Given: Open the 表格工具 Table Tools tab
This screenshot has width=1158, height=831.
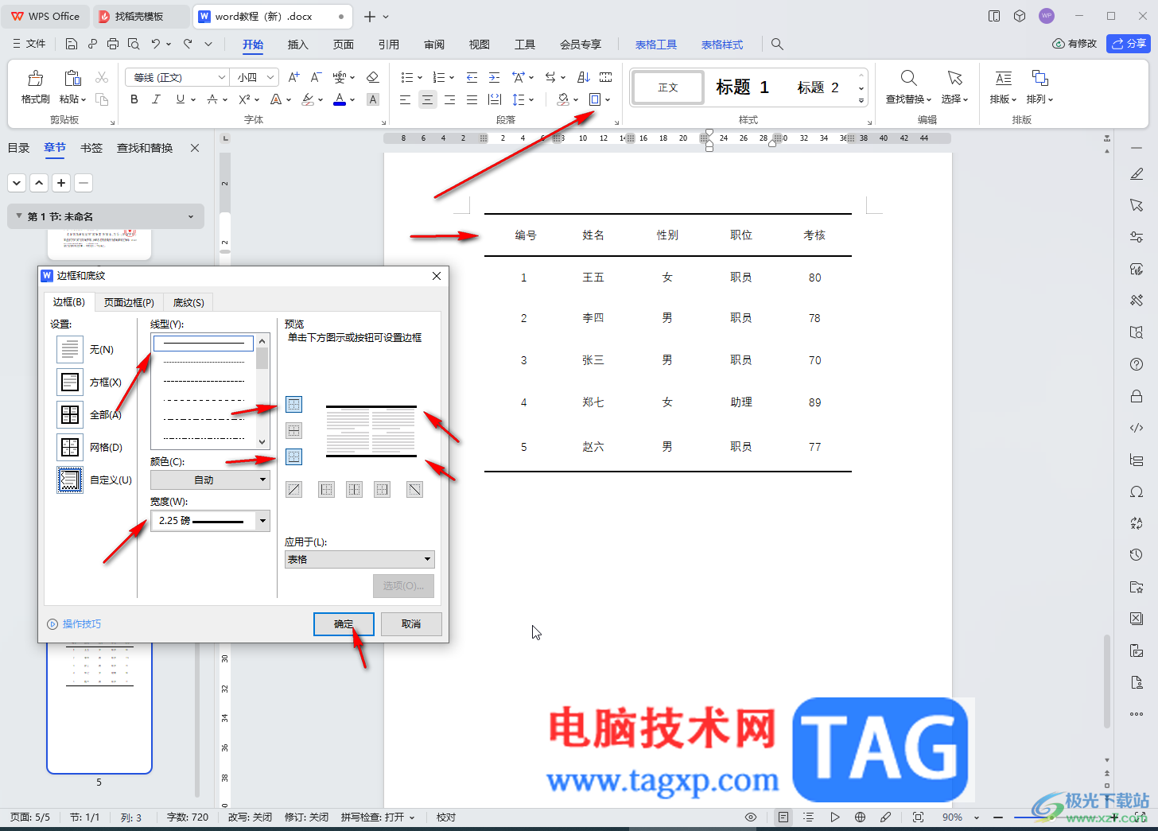Looking at the screenshot, I should (x=656, y=45).
